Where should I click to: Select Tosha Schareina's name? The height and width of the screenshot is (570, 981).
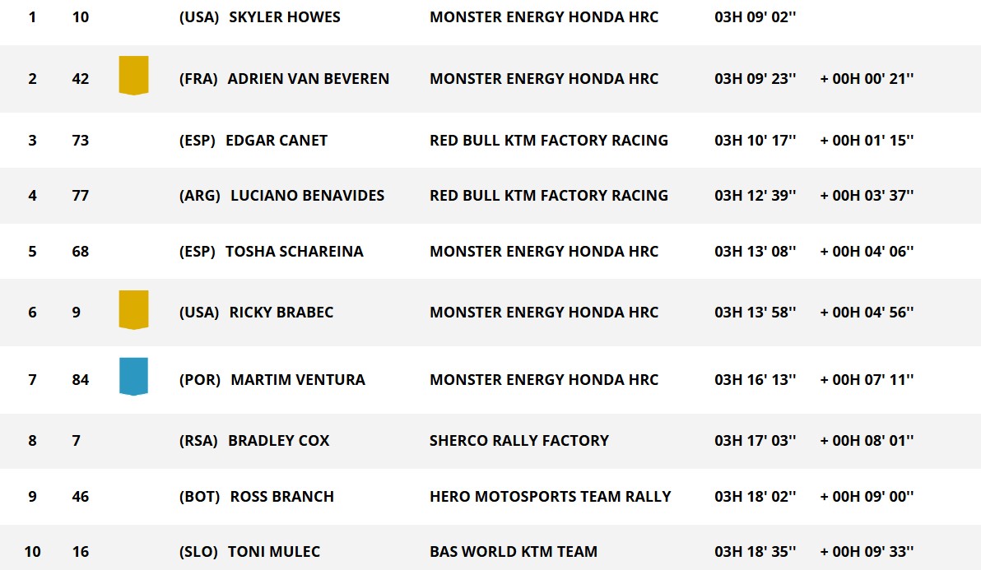pyautogui.click(x=294, y=252)
